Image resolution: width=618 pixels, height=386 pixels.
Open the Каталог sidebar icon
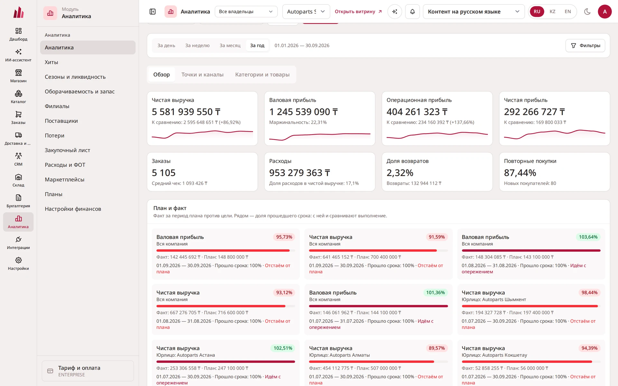click(18, 94)
